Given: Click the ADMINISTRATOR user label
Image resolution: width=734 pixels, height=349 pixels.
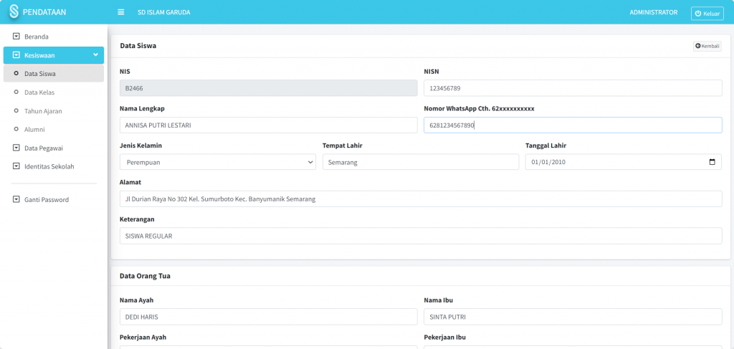Looking at the screenshot, I should click(654, 12).
